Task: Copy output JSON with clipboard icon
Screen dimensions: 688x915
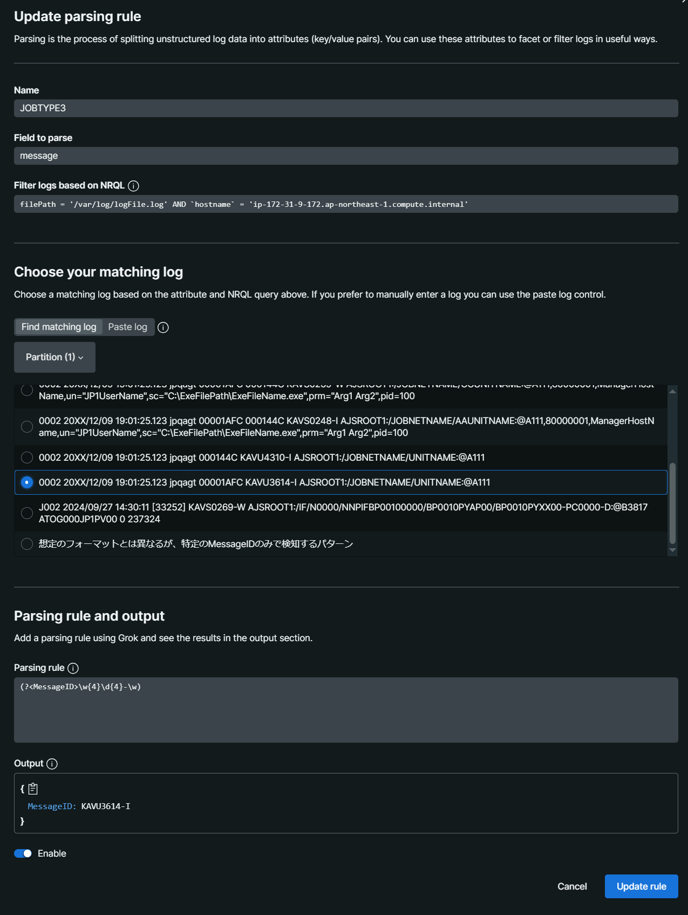Action: click(x=33, y=789)
